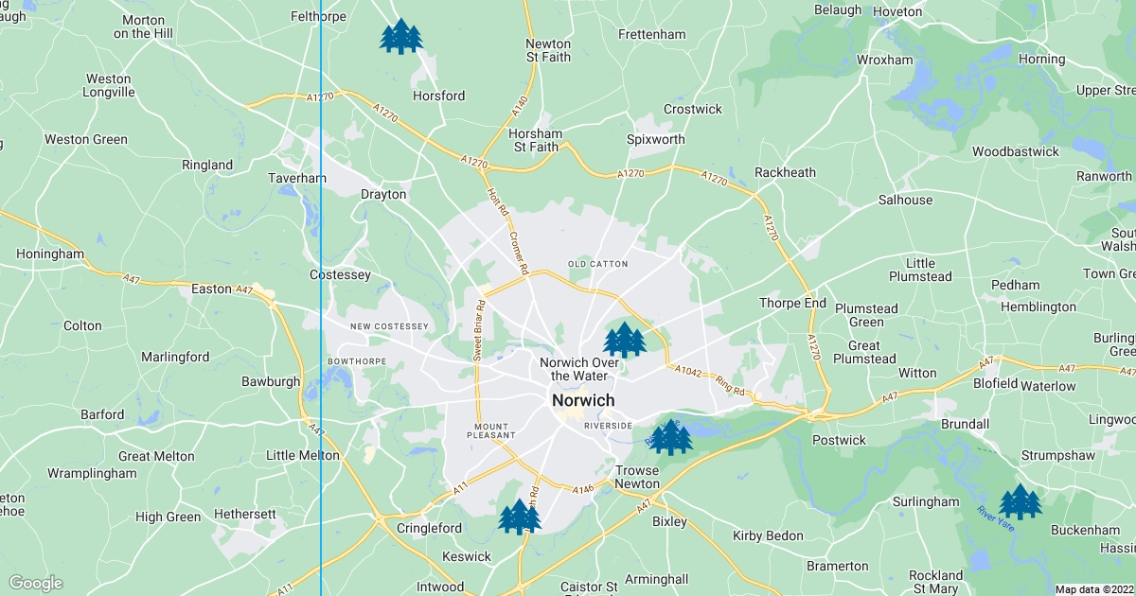Select the Drayton label
This screenshot has height=596, width=1136.
tap(383, 194)
